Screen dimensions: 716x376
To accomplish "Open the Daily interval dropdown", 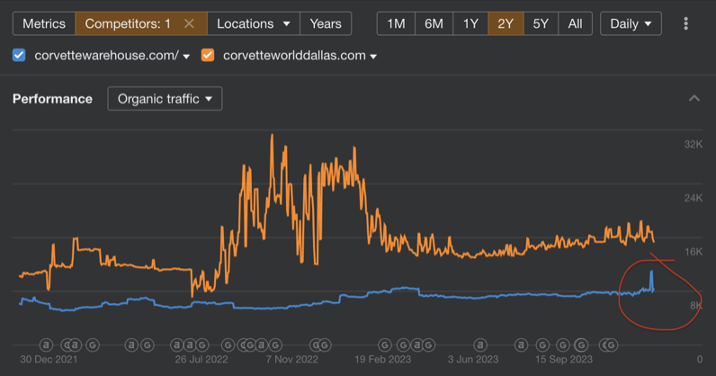I will click(x=631, y=23).
